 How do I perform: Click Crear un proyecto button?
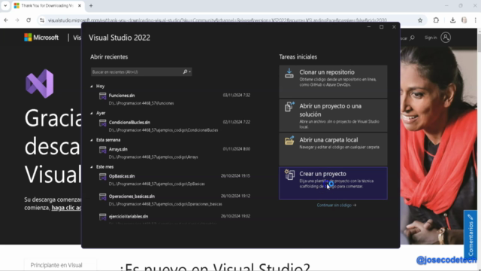pyautogui.click(x=333, y=183)
